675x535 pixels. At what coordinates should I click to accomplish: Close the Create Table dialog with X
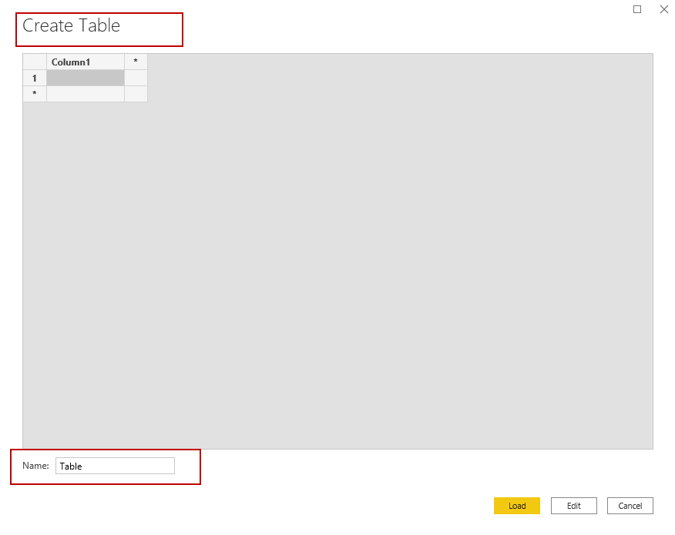click(x=663, y=9)
